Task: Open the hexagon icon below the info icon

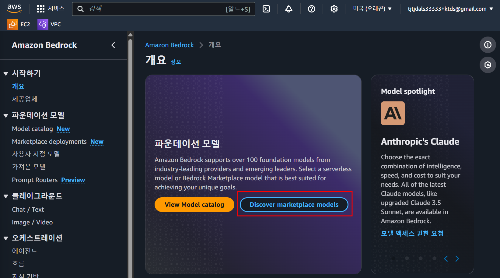Action: 488,65
